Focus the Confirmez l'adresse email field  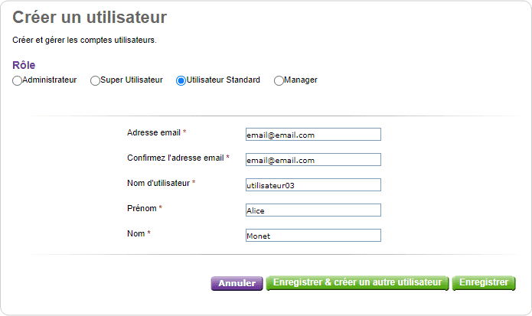[313, 160]
